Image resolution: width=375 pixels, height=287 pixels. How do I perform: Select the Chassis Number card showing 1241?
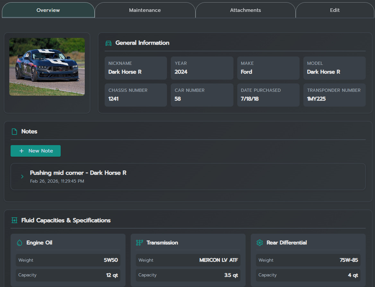[135, 95]
